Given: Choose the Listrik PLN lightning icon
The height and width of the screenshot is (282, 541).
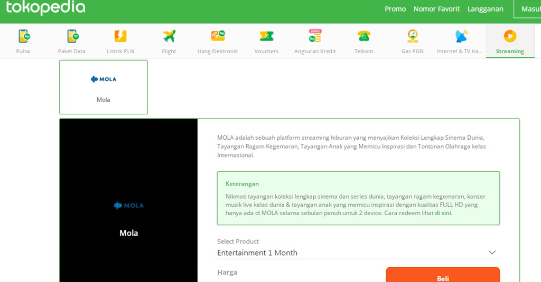Looking at the screenshot, I should pos(120,36).
